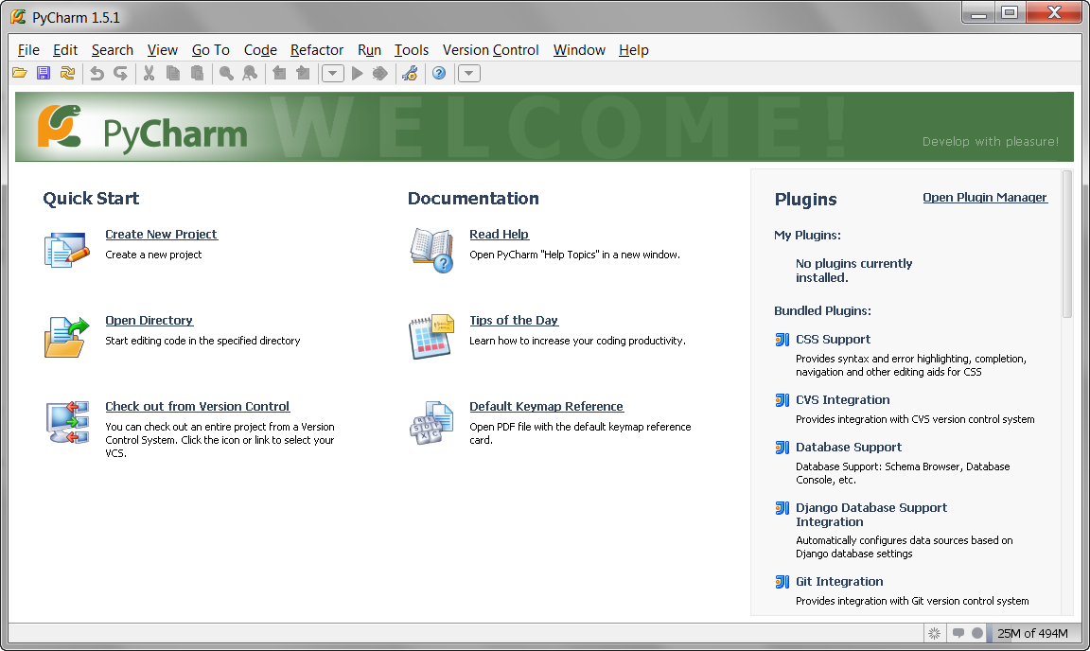Open the Tools menu
Image resolution: width=1090 pixels, height=651 pixels.
412,50
